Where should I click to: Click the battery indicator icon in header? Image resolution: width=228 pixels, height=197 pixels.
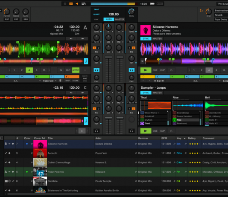pos(152,4)
